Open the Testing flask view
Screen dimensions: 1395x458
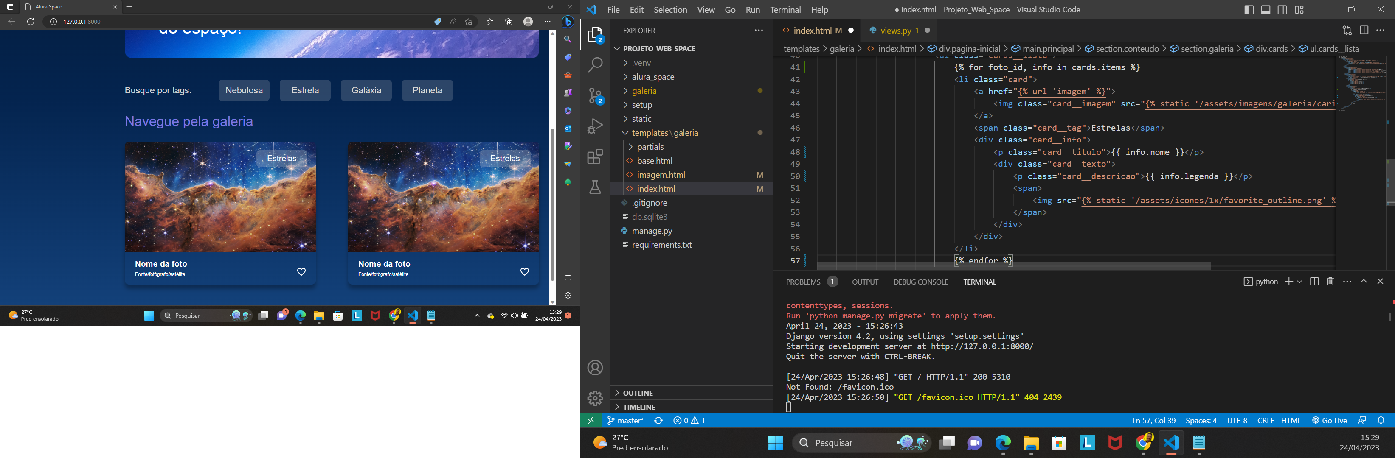click(x=595, y=187)
